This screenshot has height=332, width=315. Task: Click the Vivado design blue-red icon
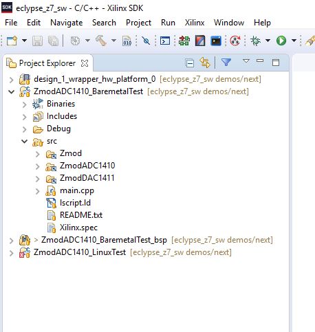(x=200, y=41)
